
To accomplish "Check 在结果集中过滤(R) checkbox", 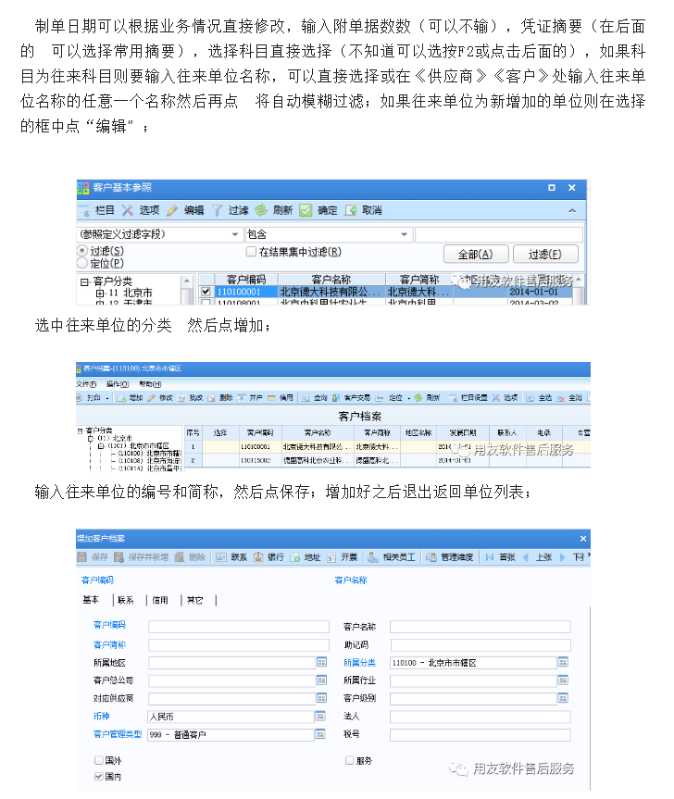I will point(251,251).
